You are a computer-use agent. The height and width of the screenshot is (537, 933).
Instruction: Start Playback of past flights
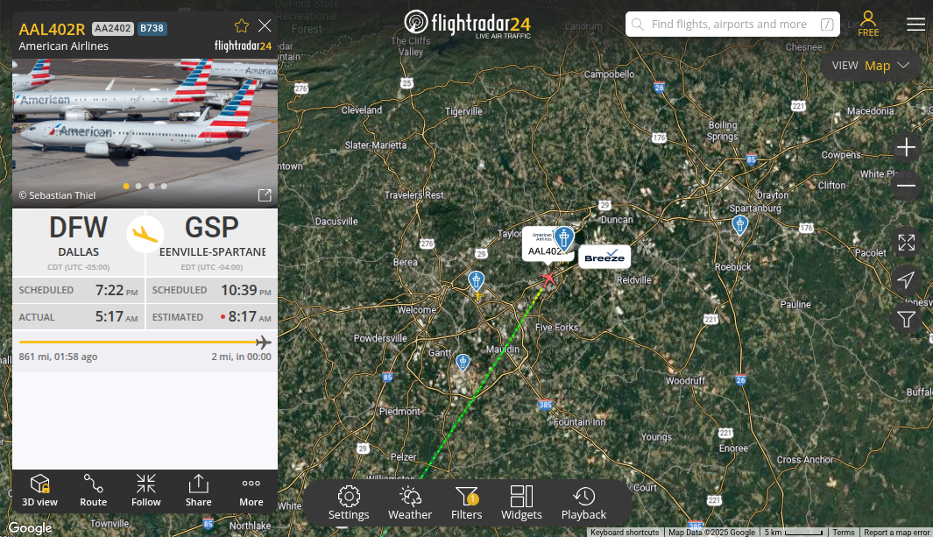click(583, 503)
